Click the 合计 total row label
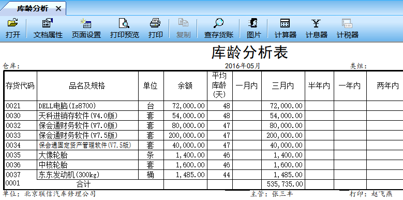403x200 pixels. pos(84,184)
